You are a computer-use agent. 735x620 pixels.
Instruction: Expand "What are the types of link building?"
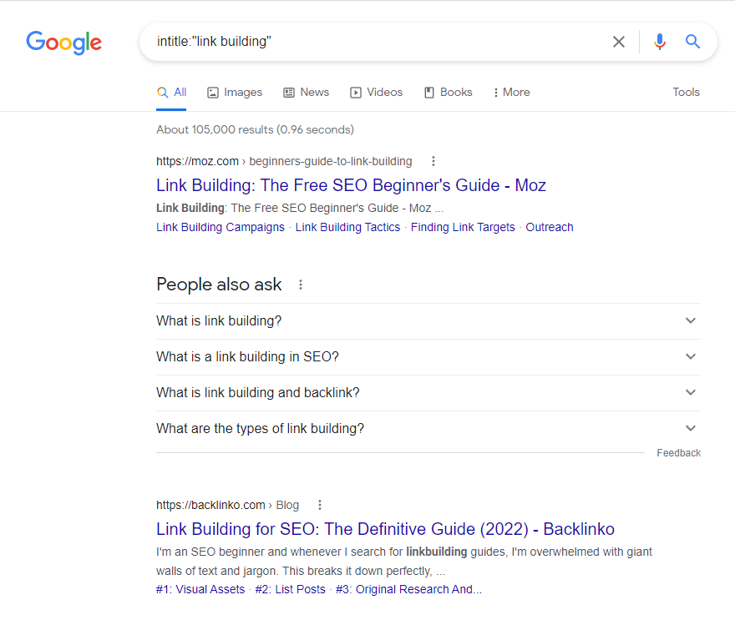[690, 429]
